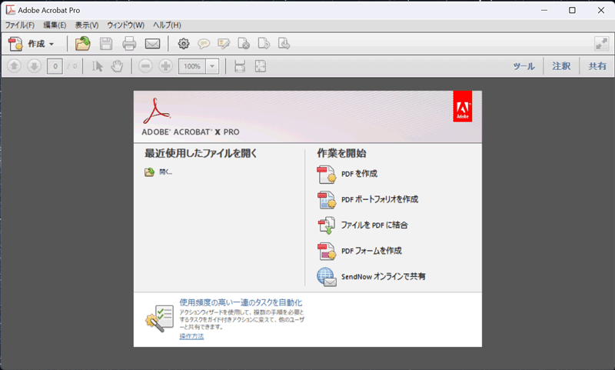Click the PDF form creation icon

[327, 251]
